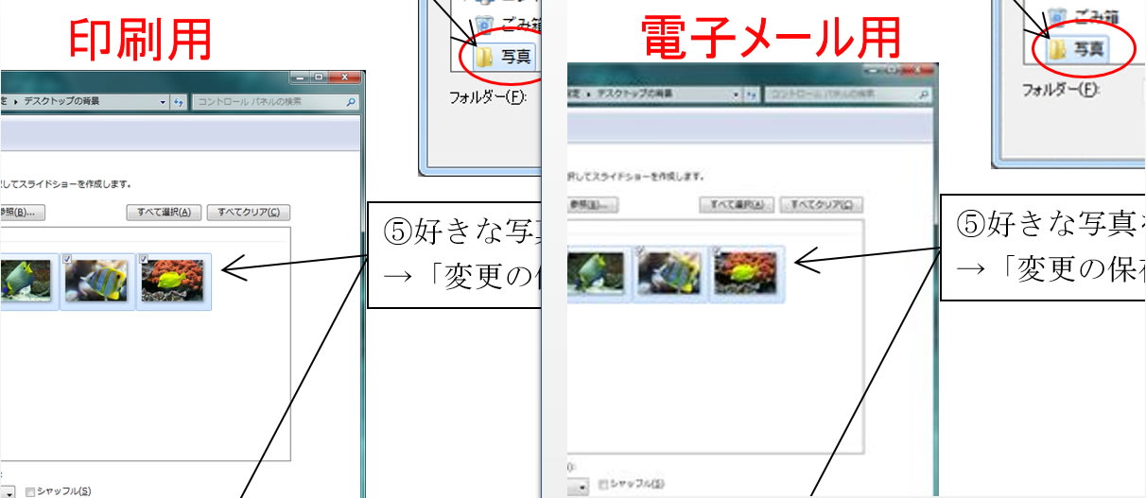Click the デスクトップの背景 breadcrumb in the 電子メール用 window
Viewport: 1146px width, 498px height.
(x=634, y=95)
